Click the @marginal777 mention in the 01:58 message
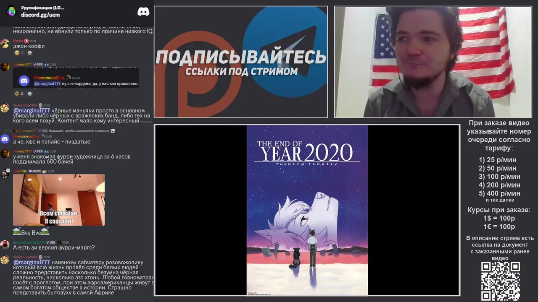The height and width of the screenshot is (302, 538). pos(32,262)
